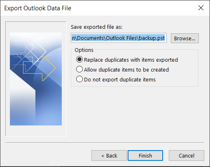
Task: Go back with the < Back button
Action: coord(109,155)
